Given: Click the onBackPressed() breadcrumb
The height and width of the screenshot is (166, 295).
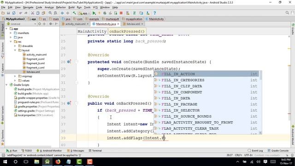Looking at the screenshot, I should (127, 31).
